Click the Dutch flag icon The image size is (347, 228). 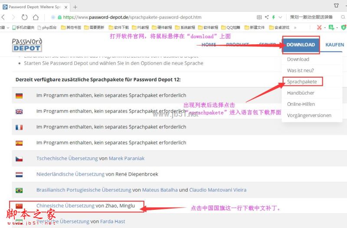click(x=19, y=175)
